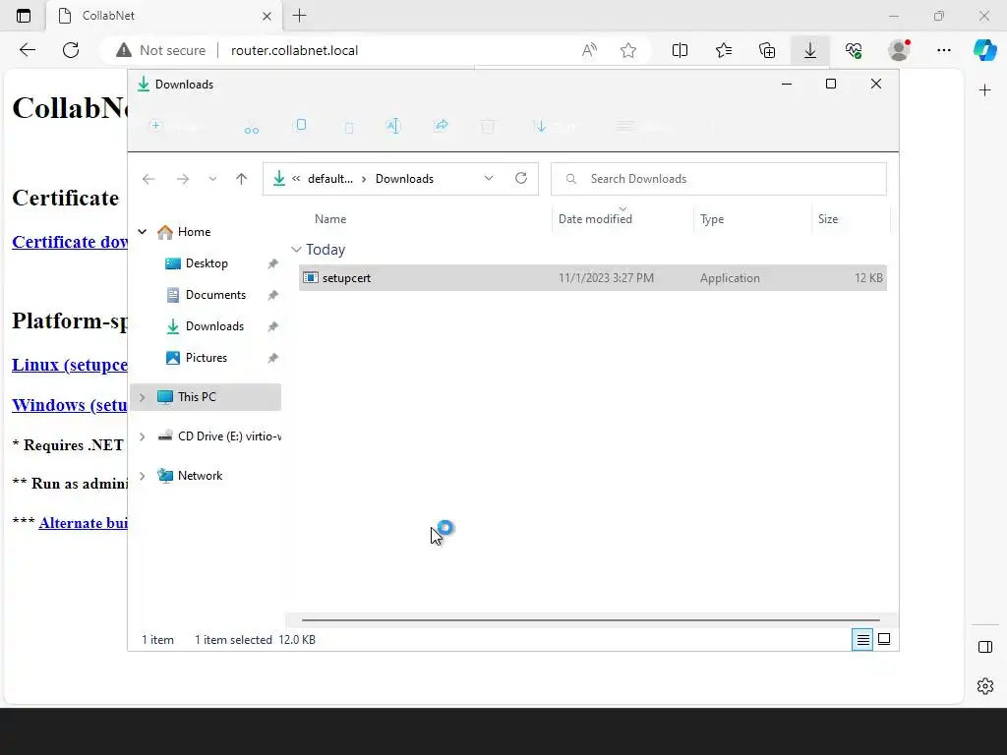Click Share icon in Explorer toolbar
The image size is (1007, 755).
coord(441,126)
